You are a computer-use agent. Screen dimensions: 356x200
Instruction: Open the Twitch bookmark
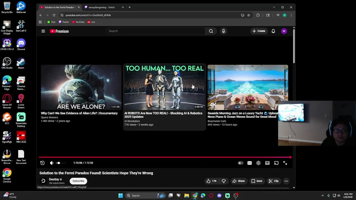coord(64,22)
